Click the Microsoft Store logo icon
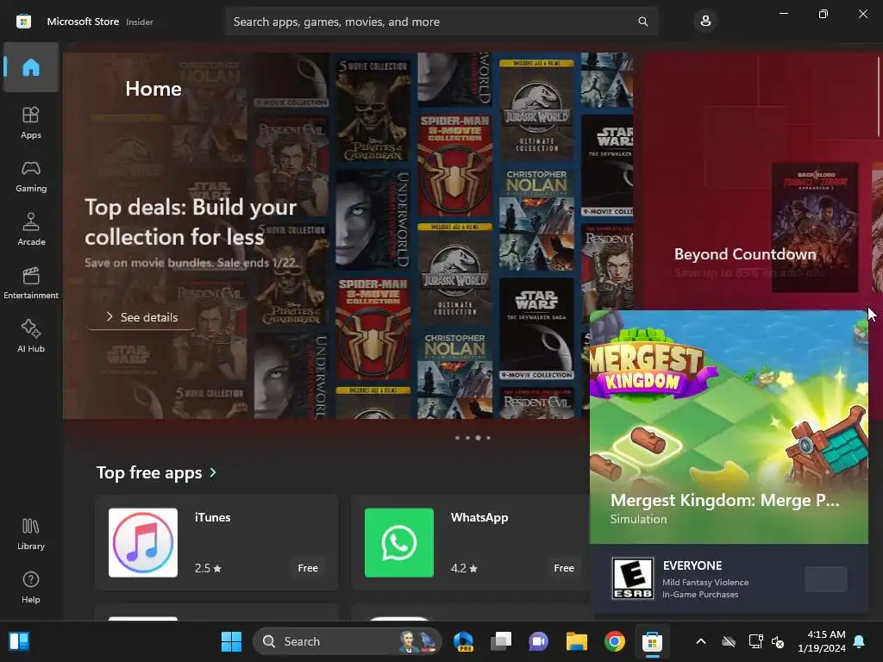 point(23,22)
